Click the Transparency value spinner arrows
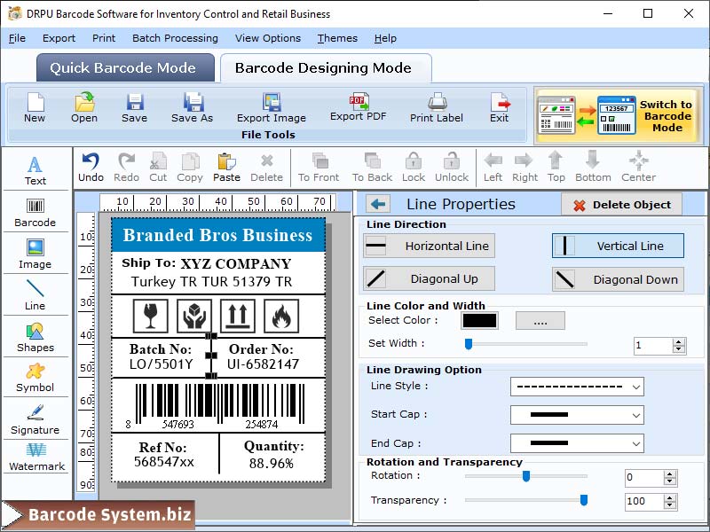The image size is (710, 532). click(x=670, y=501)
